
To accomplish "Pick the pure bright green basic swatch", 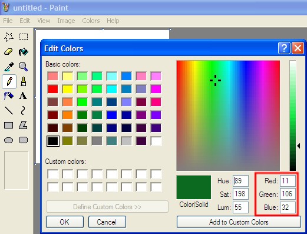I will 82,102.
